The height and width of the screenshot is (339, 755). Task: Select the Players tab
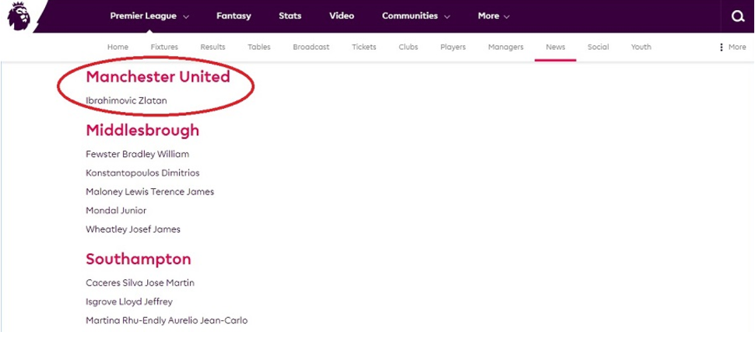[x=452, y=47]
